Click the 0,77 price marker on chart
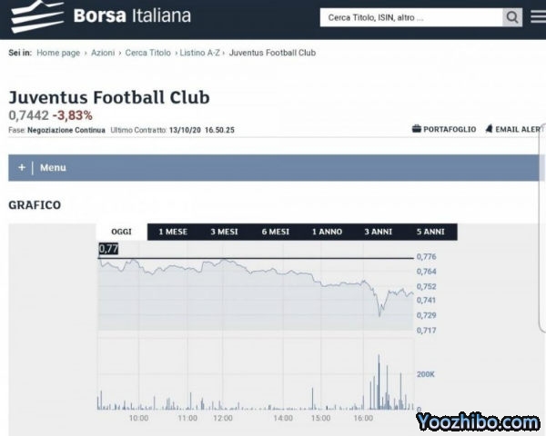The image size is (546, 436). click(108, 249)
